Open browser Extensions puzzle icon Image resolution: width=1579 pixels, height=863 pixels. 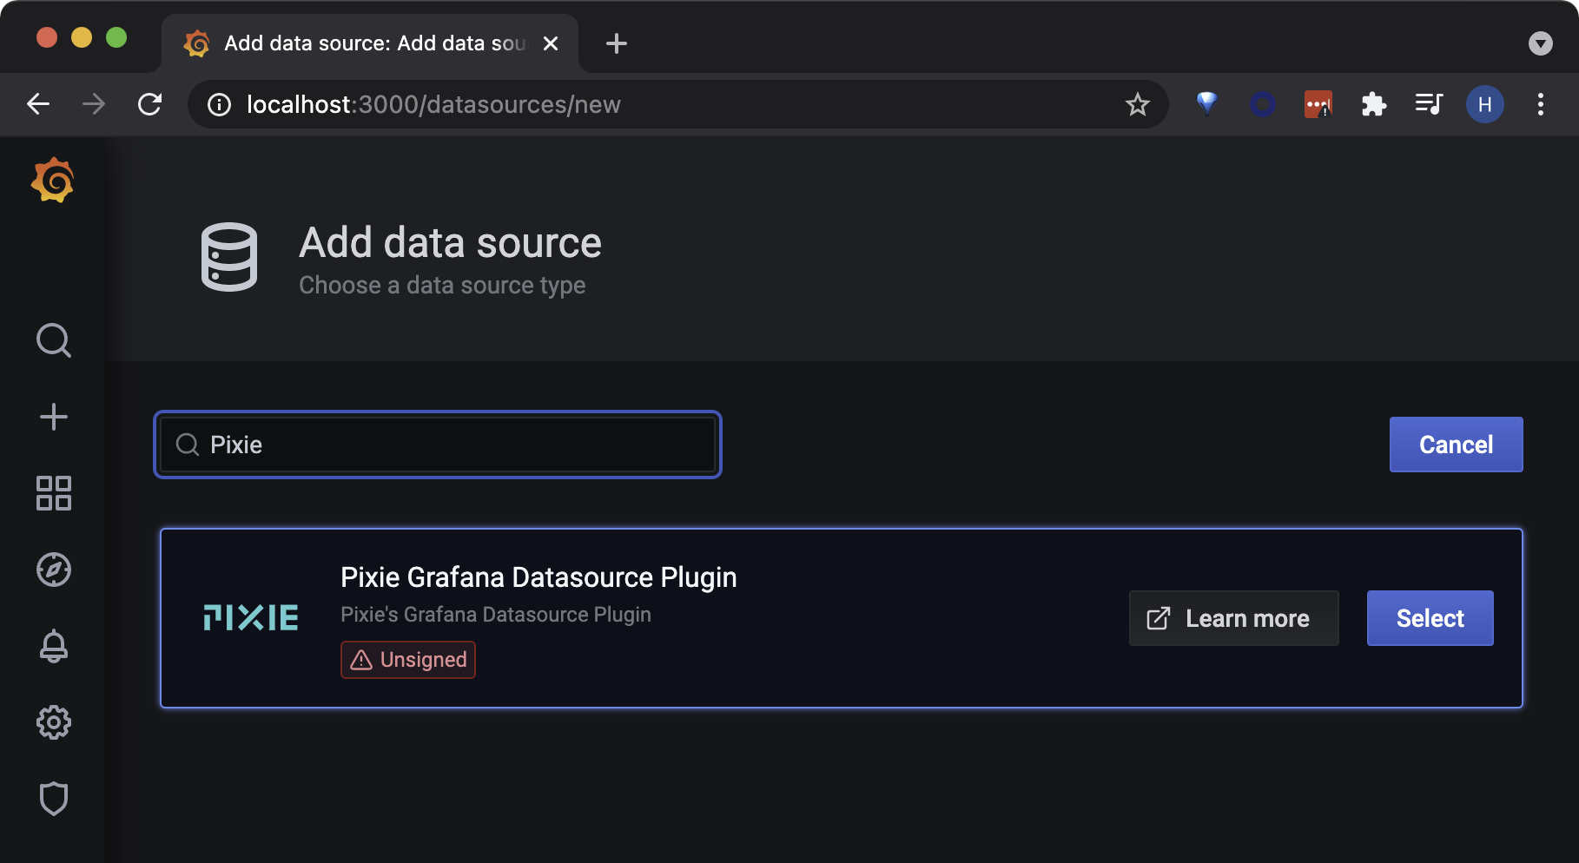1373,105
